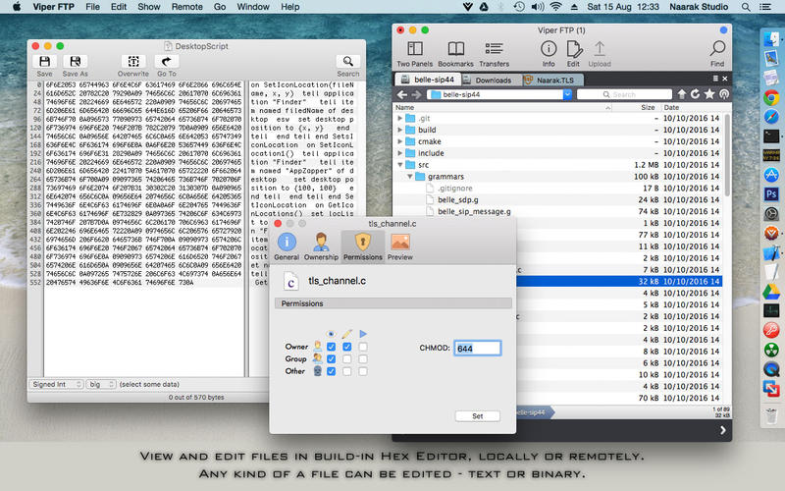Click the favorites star icon
Image resolution: width=785 pixels, height=491 pixels.
coord(709,94)
